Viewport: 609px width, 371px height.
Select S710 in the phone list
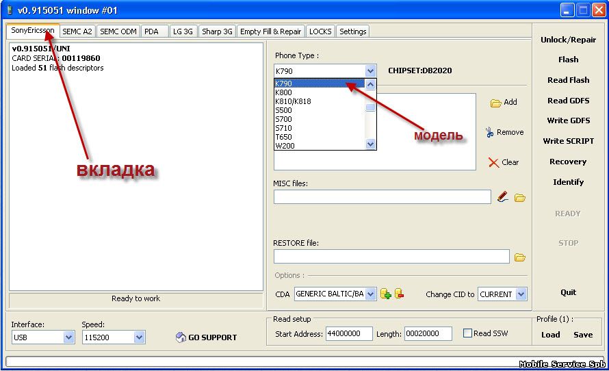pyautogui.click(x=320, y=128)
